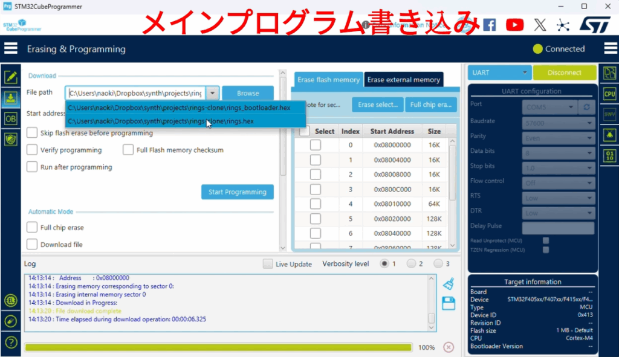
Task: Open Memory & File editing pencil icon
Action: pos(11,77)
